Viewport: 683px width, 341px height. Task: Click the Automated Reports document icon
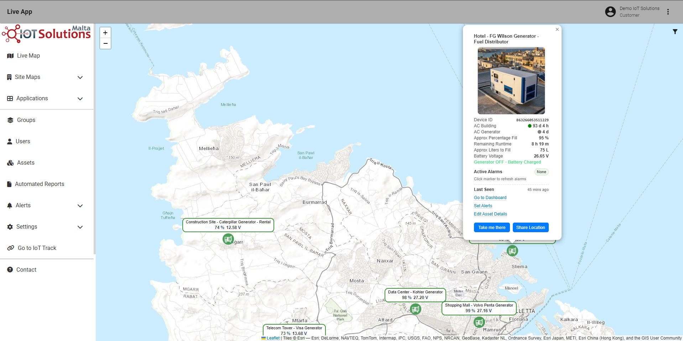(x=9, y=184)
